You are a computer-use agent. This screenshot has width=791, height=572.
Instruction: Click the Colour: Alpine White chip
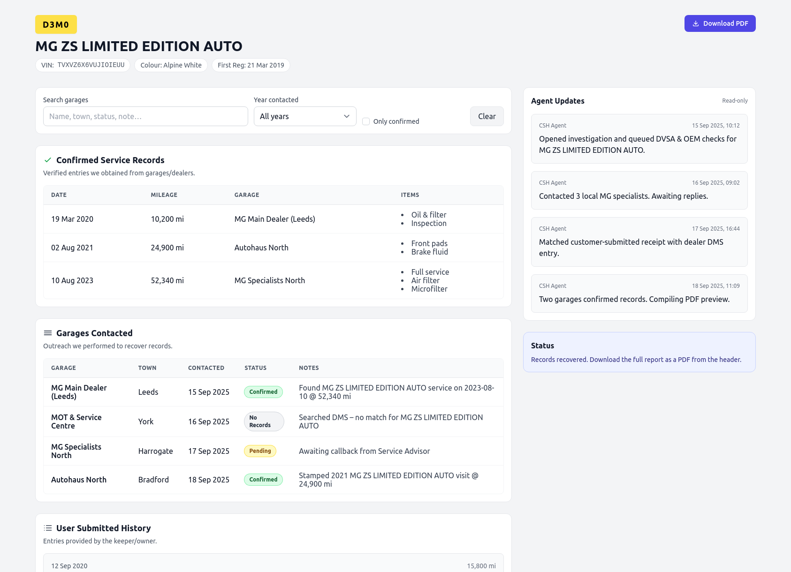pos(171,65)
